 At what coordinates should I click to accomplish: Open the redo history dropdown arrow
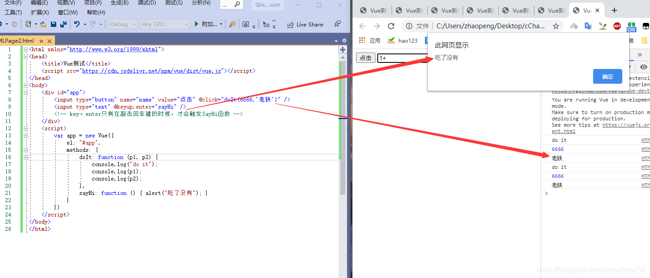click(100, 24)
